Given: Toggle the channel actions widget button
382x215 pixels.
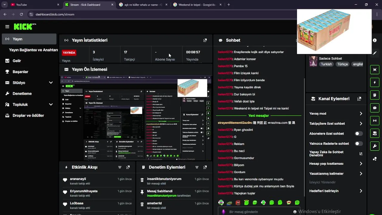Looking at the screenshot, I should 375,133.
